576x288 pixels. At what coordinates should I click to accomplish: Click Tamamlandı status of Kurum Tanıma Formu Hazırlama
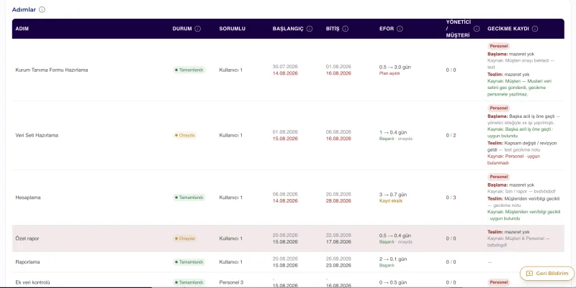pos(189,70)
